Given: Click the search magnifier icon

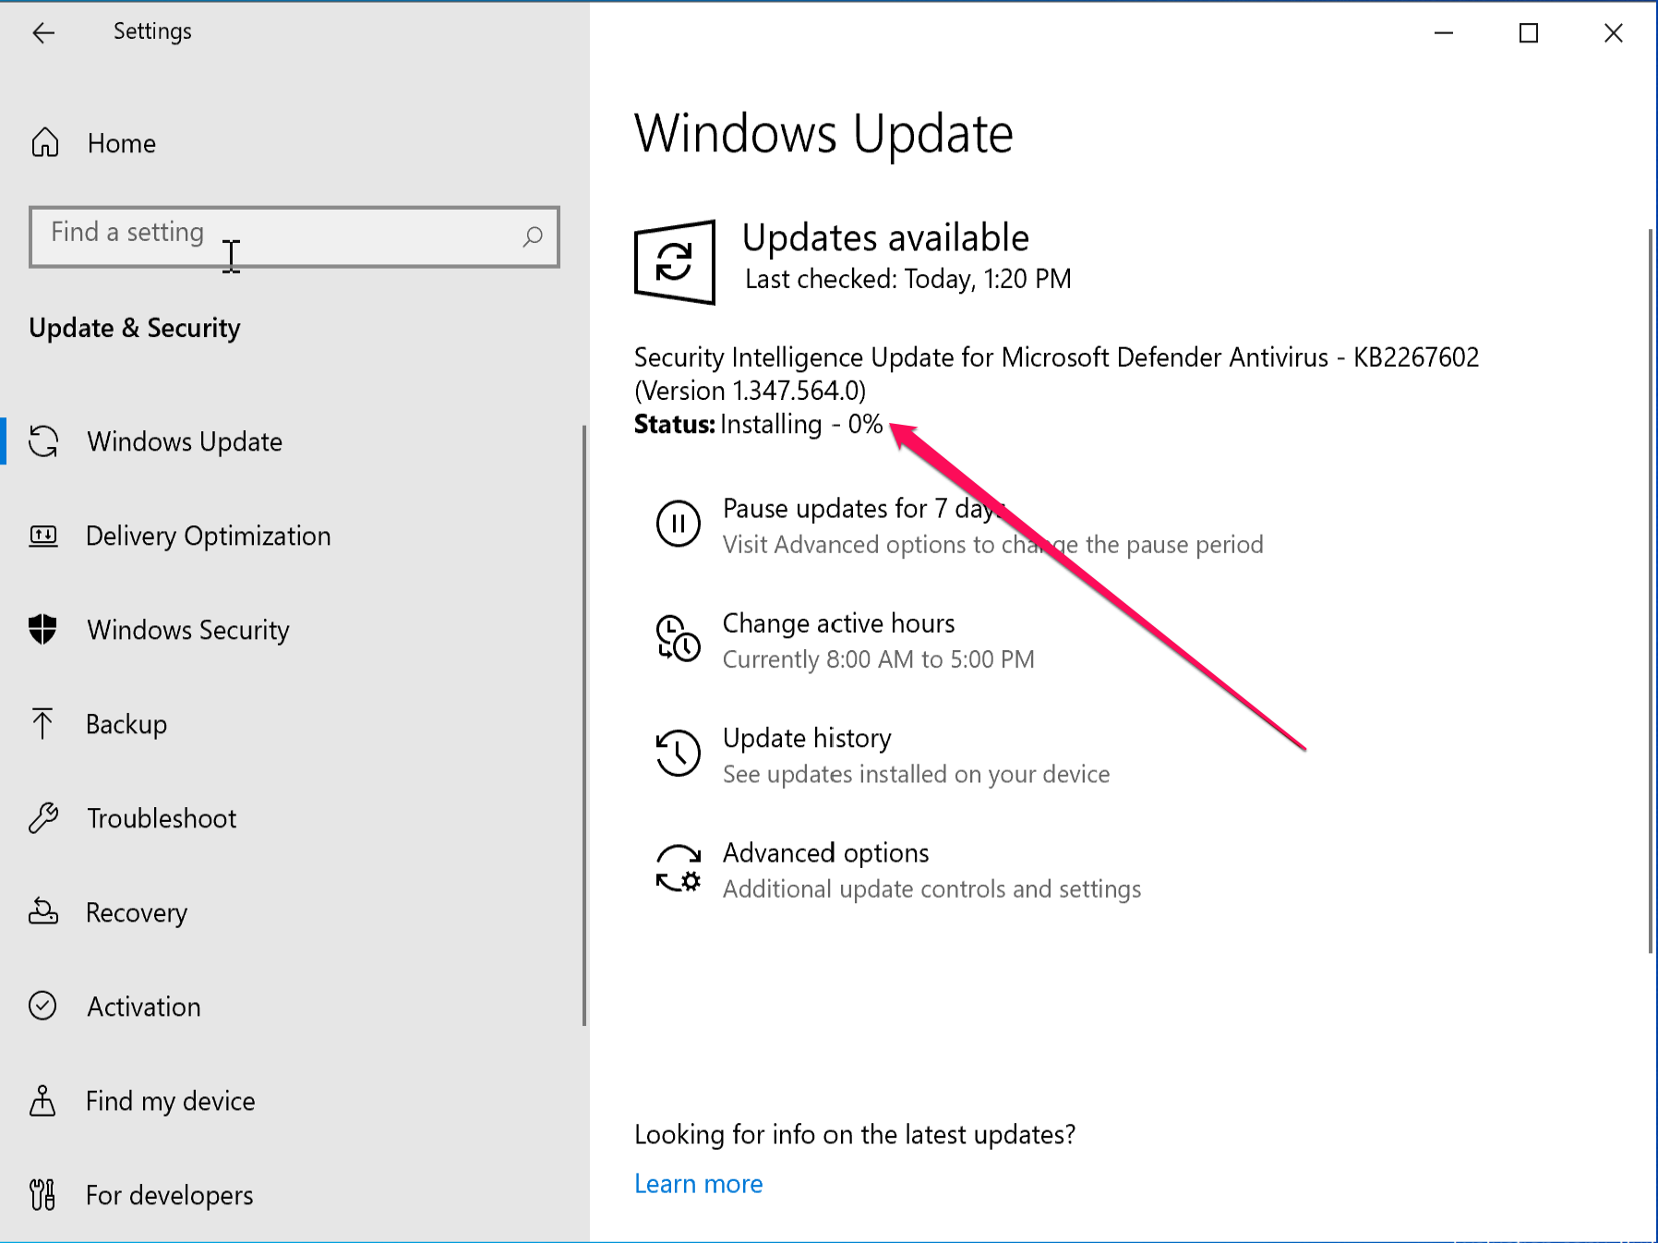Looking at the screenshot, I should [x=533, y=236].
